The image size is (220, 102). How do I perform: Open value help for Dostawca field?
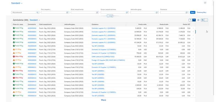coord(186,12)
